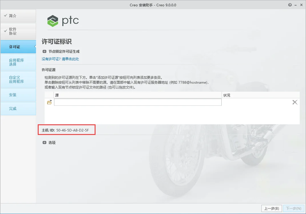Open the 应用程序选择 step
Image resolution: width=306 pixels, height=214 pixels.
coord(18,62)
